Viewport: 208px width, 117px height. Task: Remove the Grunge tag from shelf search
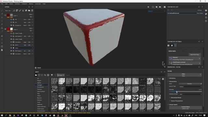tap(63, 75)
